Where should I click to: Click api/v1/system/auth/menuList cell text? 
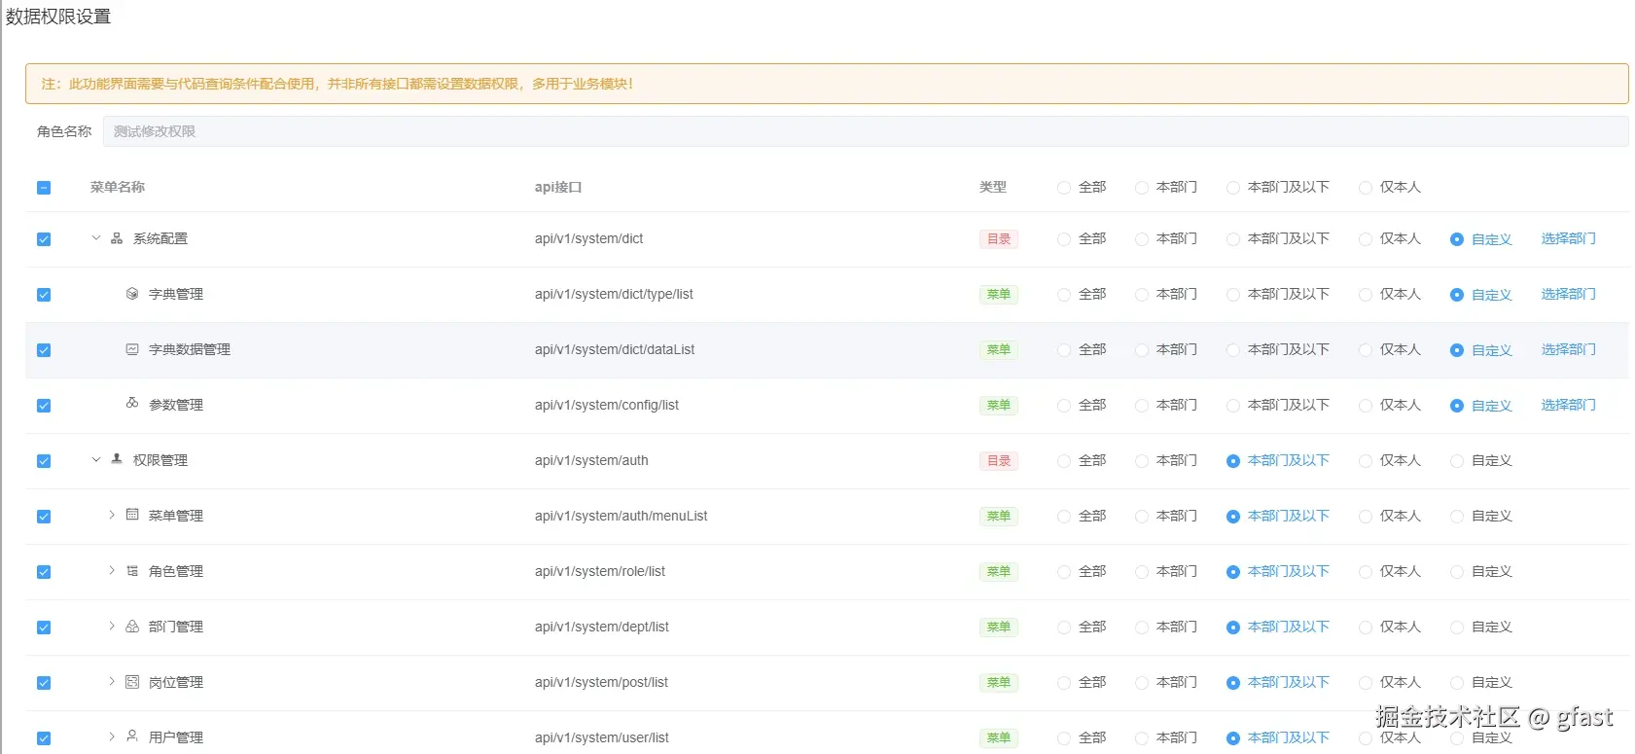click(621, 516)
